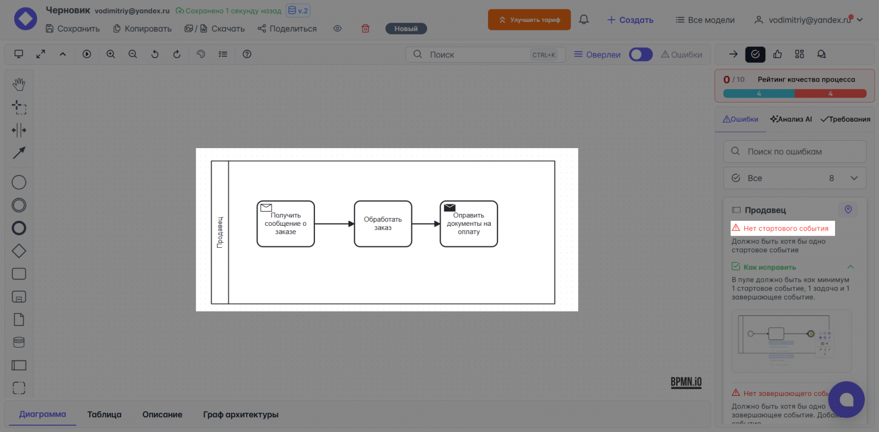The height and width of the screenshot is (432, 879).
Task: Pick the gateway diamond shape tool
Action: pos(19,251)
